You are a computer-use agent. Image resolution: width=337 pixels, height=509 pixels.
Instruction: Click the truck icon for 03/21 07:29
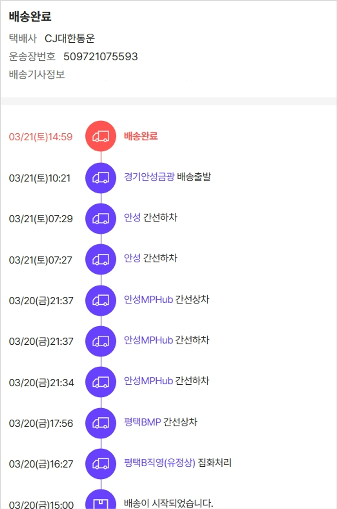(101, 219)
